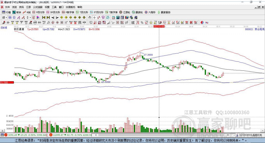Viewport: 265px width, 143px height.
Task: Select the hand pan tool
Action: click(x=90, y=18)
